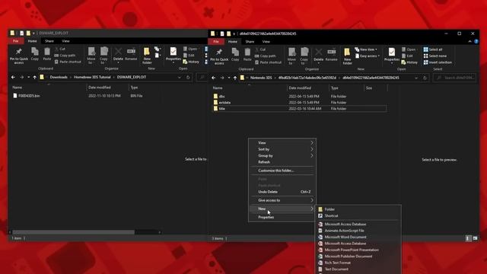
Task: Go up one level in left window
Action: [x=35, y=77]
